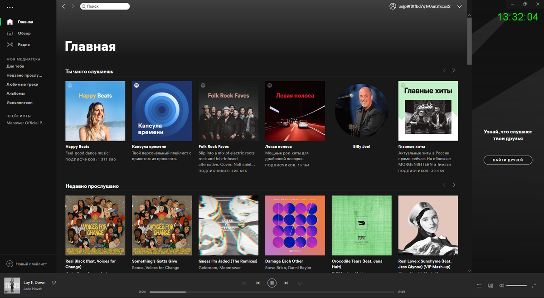Show next items in Недавно прослушано

point(454,185)
